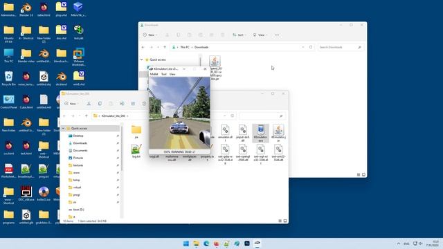Click the Rename icon in KEmulator folder toolbar
The height and width of the screenshot is (249, 443).
pyautogui.click(x=122, y=104)
